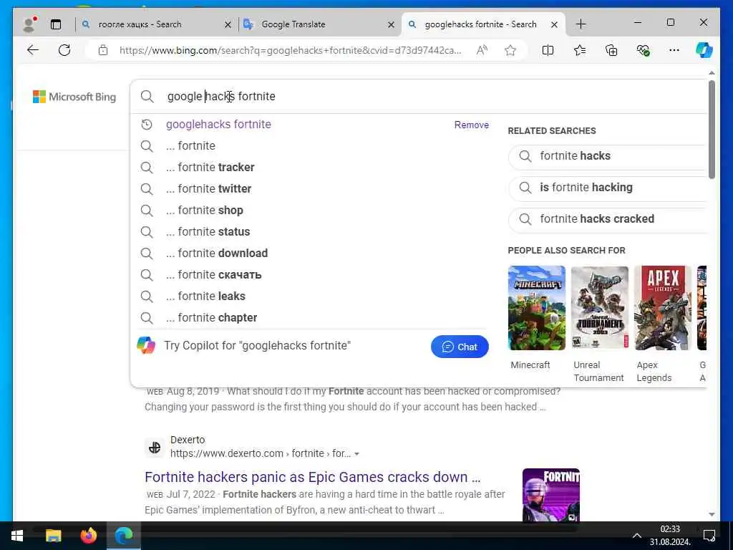
Task: Expand Dexerto URL dropdown arrow
Action: point(357,454)
